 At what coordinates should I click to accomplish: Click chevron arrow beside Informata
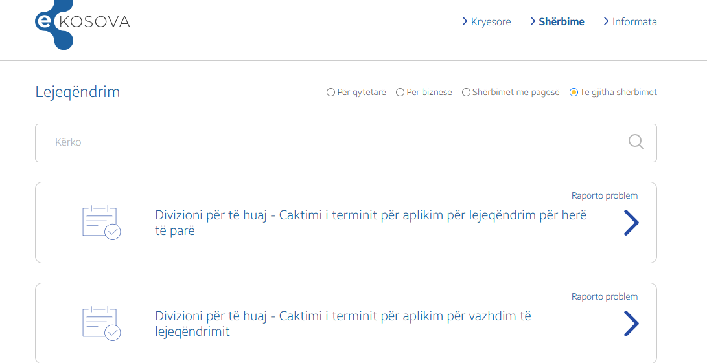tap(606, 21)
